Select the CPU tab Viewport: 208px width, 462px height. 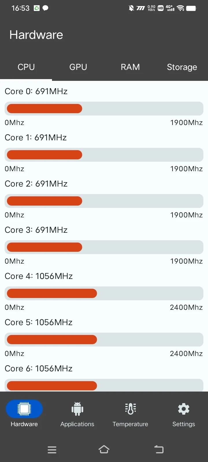pyautogui.click(x=26, y=67)
